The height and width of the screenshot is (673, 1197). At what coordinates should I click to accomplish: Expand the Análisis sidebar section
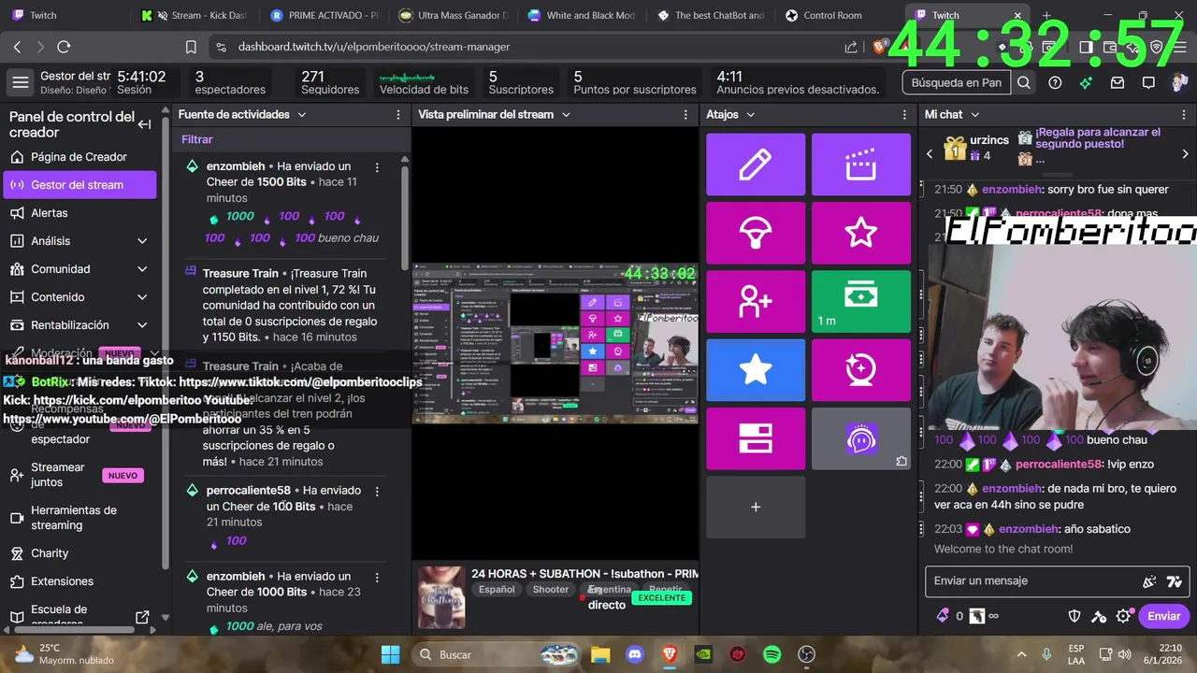point(142,241)
